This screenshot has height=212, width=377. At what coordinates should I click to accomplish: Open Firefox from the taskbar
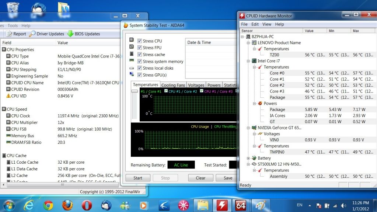(x=67, y=205)
